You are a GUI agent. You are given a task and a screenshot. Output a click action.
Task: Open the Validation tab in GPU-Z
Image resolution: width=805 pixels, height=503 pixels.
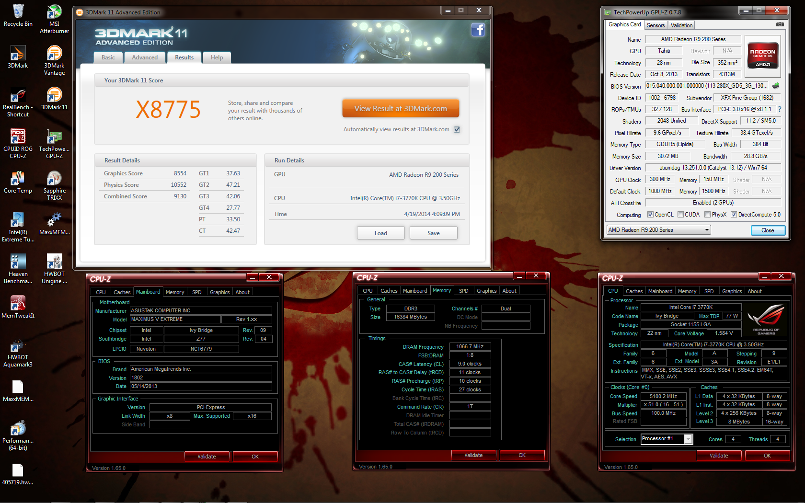681,25
